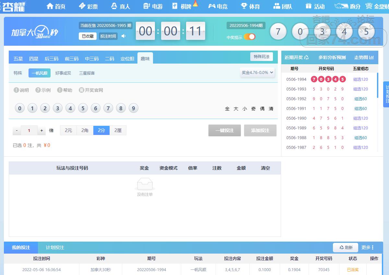Viewport: 389px width, 275px height.
Task: Click the 已收藏 favorite button
Action: pyautogui.click(x=88, y=36)
